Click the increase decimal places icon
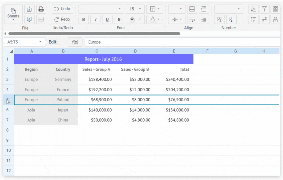This screenshot has width=283, height=180. point(219,20)
